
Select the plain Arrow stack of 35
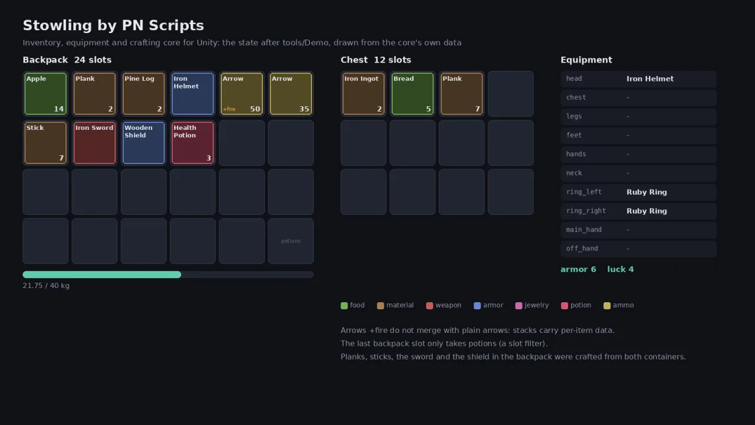coord(291,94)
